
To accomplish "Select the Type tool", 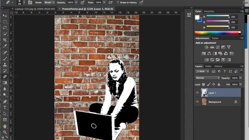I will (x=5, y=107).
